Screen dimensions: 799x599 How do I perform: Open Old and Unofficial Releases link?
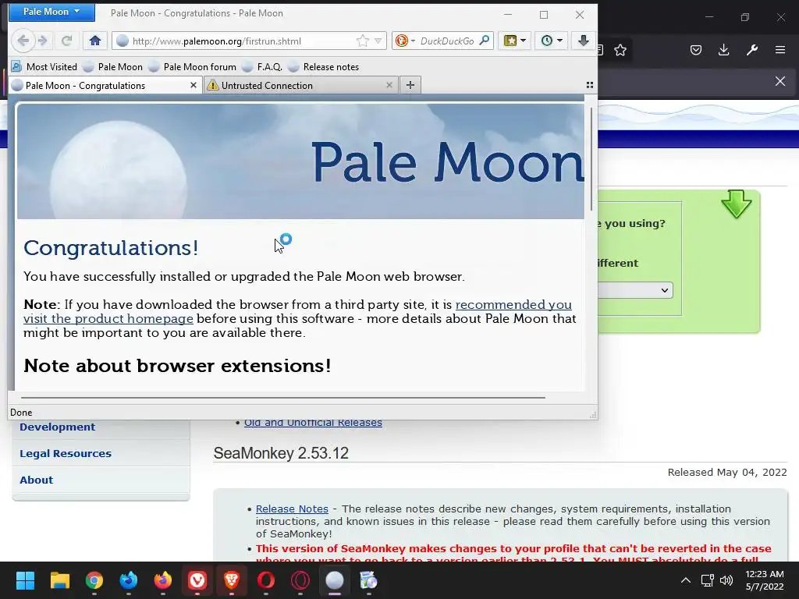click(x=313, y=423)
